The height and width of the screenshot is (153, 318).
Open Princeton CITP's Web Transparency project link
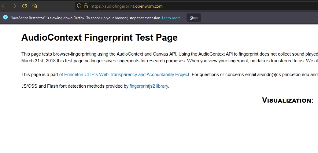coord(127,74)
